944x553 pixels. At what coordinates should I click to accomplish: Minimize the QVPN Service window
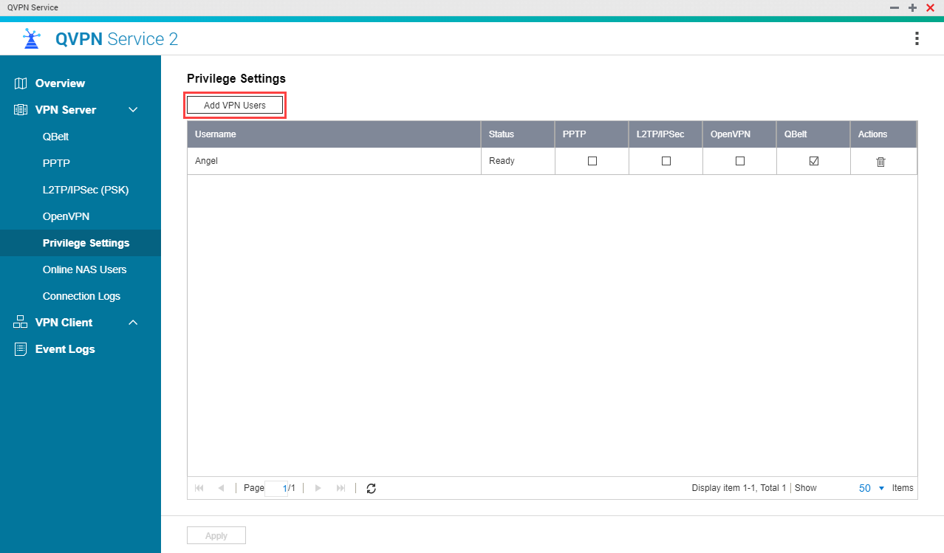(894, 7)
